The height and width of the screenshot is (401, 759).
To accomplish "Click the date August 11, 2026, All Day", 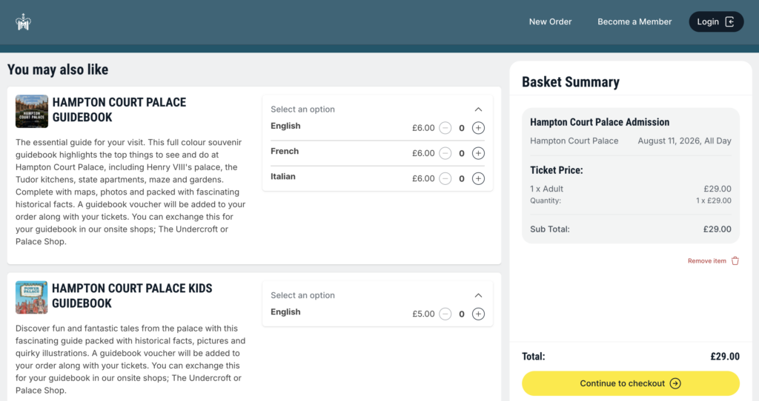I will coord(684,141).
